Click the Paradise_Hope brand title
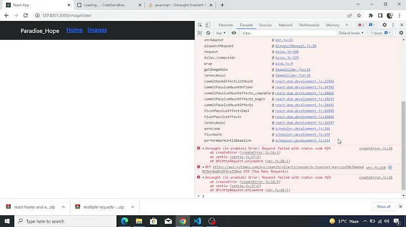Viewport: 406px width, 227px height. point(40,31)
